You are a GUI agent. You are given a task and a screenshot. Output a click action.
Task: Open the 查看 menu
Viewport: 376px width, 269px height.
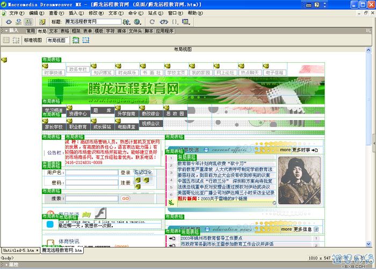pyautogui.click(x=56, y=13)
